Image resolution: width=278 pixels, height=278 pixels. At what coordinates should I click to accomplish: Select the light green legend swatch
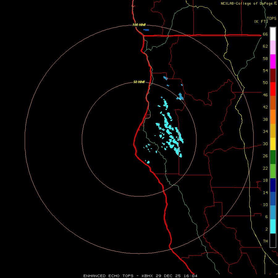click(273, 171)
